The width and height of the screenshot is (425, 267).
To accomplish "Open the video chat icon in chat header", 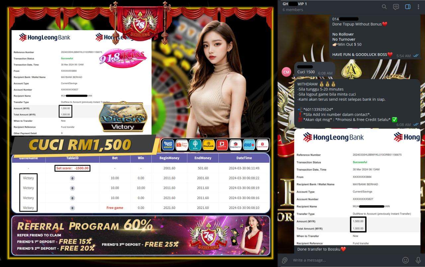I will click(x=396, y=7).
